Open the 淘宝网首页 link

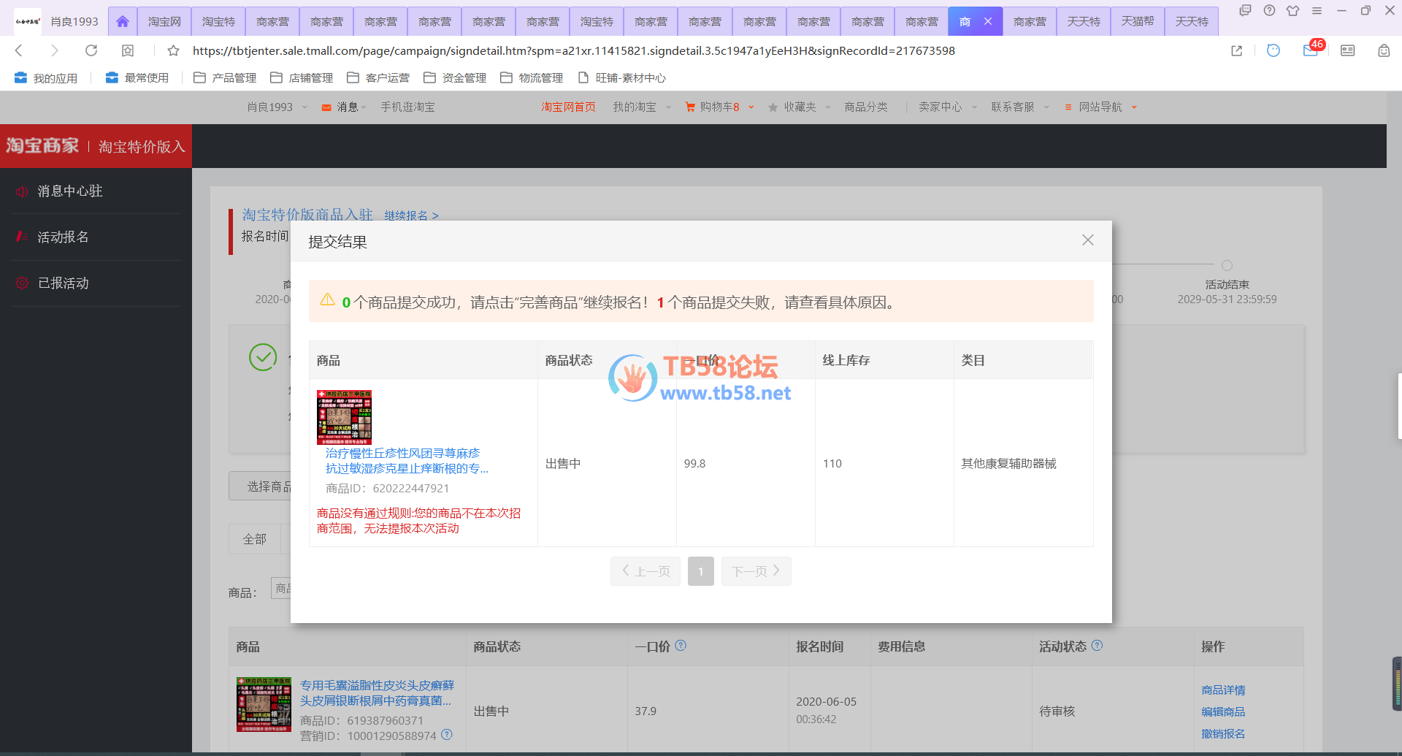(x=568, y=107)
